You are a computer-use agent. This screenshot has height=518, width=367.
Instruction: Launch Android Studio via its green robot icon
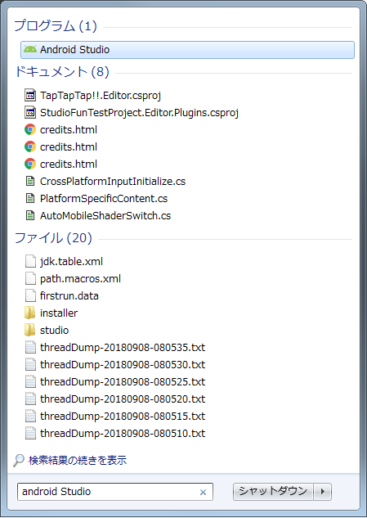[30, 50]
